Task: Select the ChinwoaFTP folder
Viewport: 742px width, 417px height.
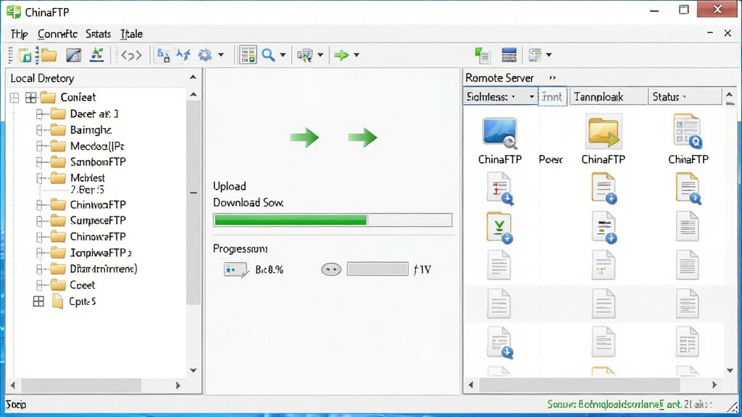Action: [88, 205]
